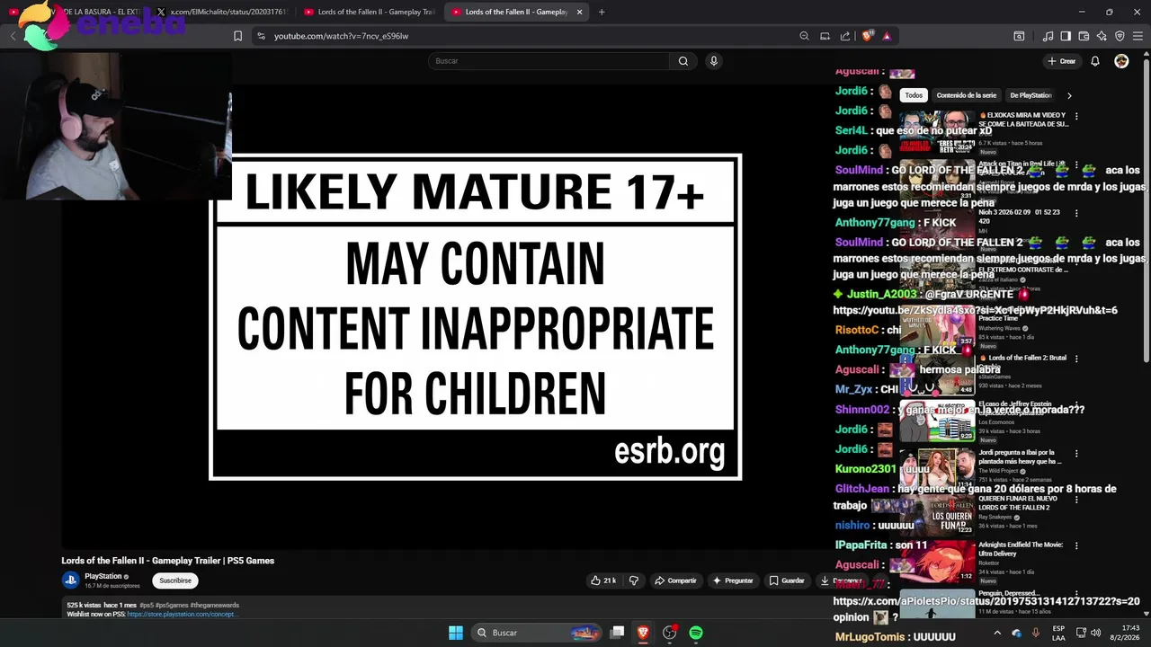Image resolution: width=1151 pixels, height=647 pixels.
Task: Click the #thegameawards hashtag
Action: [x=214, y=605]
